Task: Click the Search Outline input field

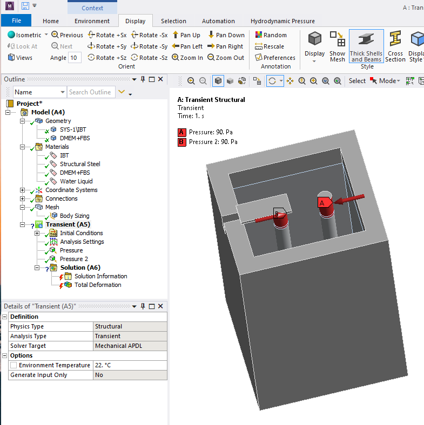Action: pyautogui.click(x=91, y=92)
